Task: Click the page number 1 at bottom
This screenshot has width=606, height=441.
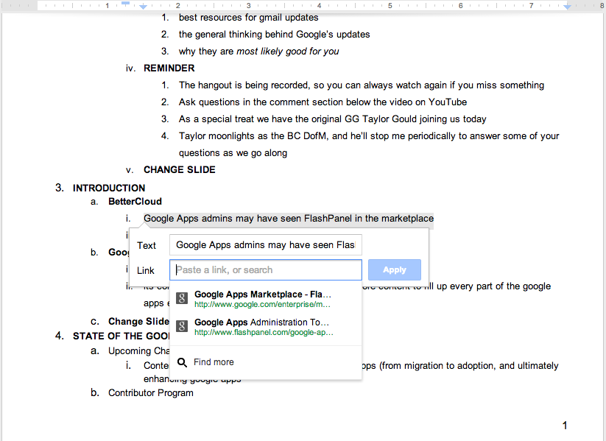Action: [x=565, y=426]
